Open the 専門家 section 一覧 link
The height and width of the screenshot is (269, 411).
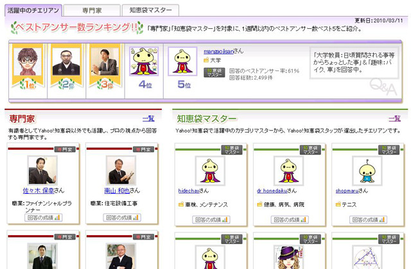tap(148, 118)
